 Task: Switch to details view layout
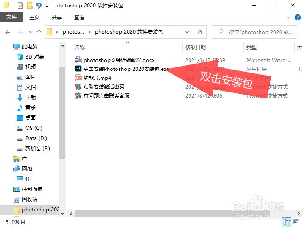click(x=287, y=222)
